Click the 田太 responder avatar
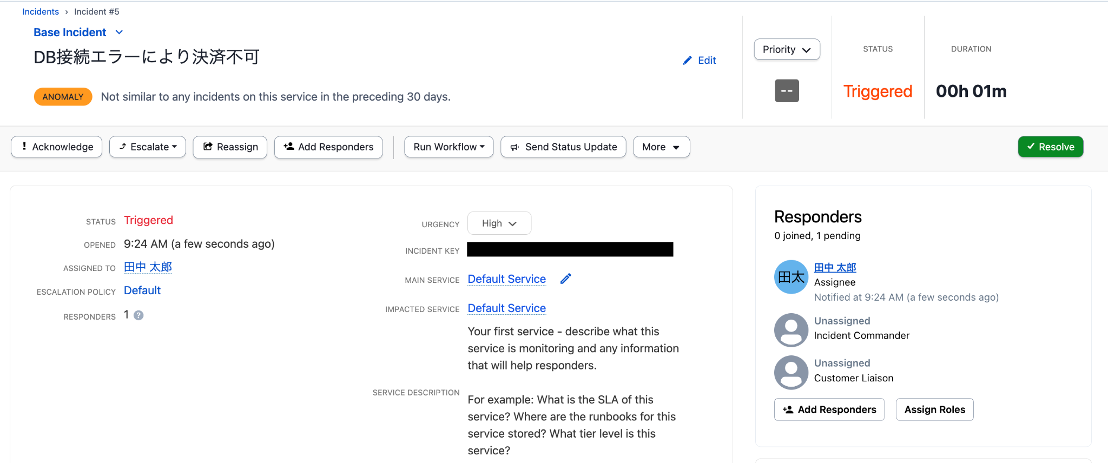This screenshot has height=463, width=1108. click(791, 277)
